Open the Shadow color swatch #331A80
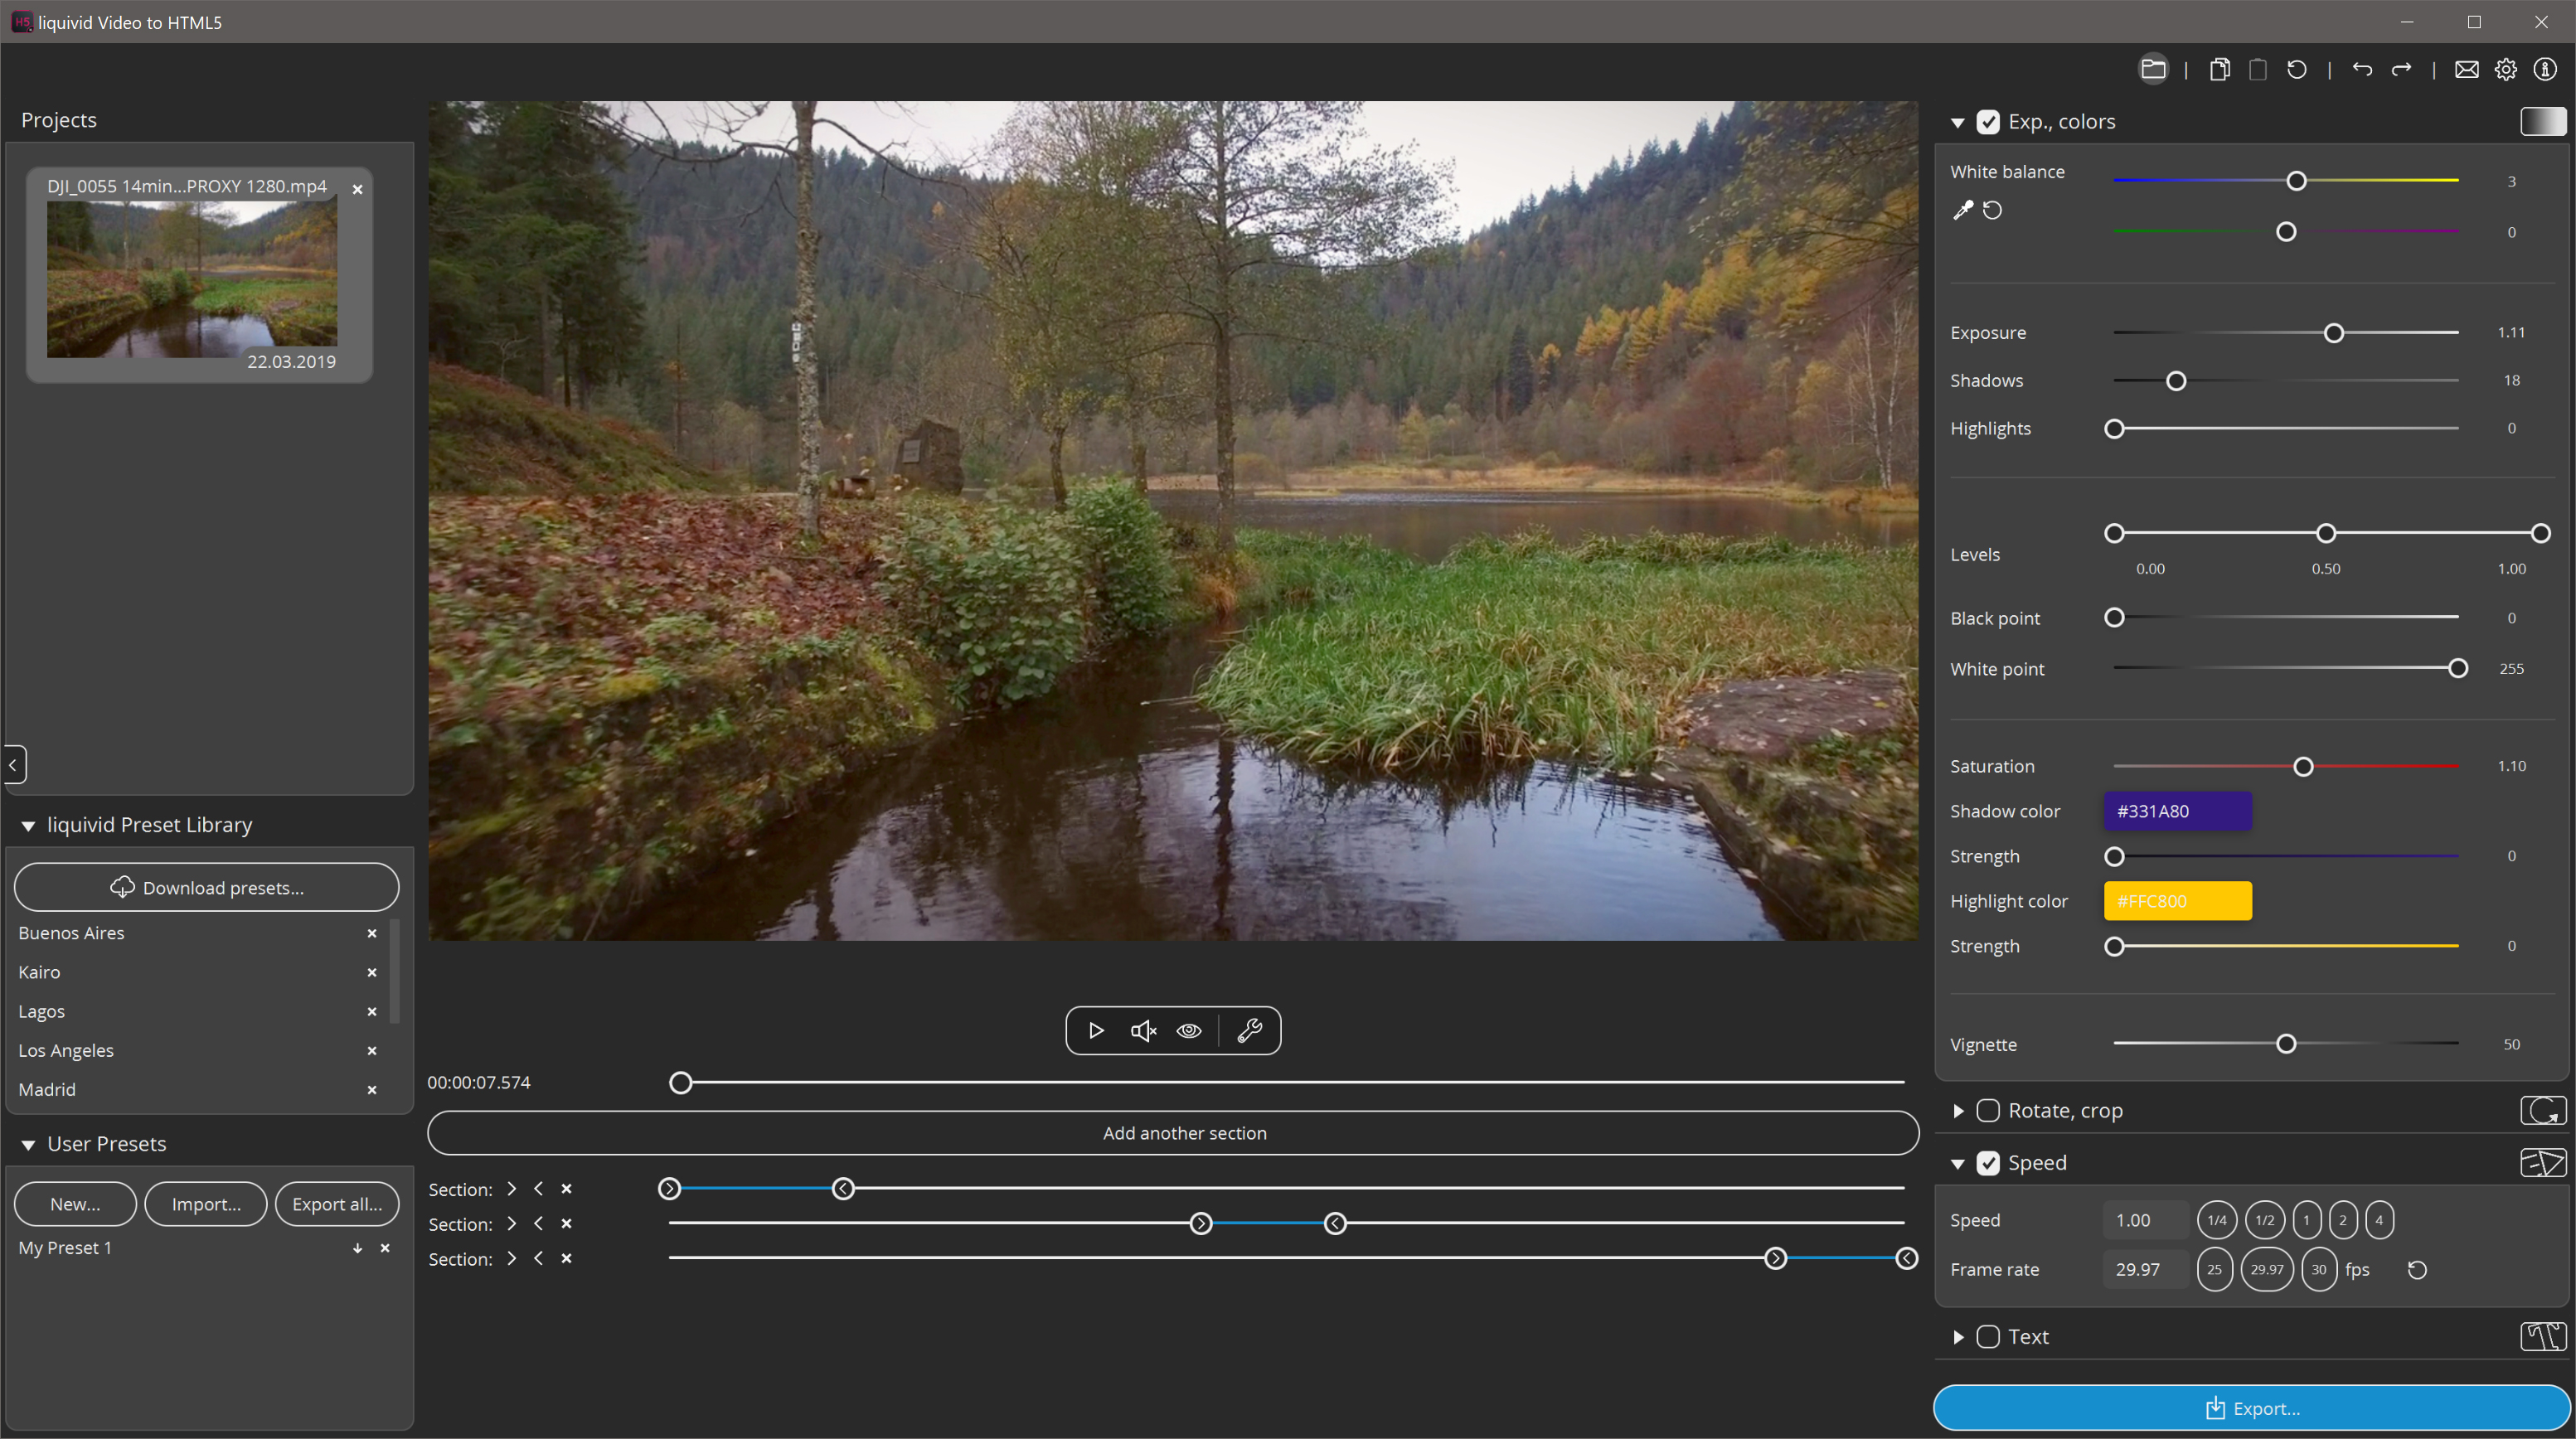 (2177, 811)
